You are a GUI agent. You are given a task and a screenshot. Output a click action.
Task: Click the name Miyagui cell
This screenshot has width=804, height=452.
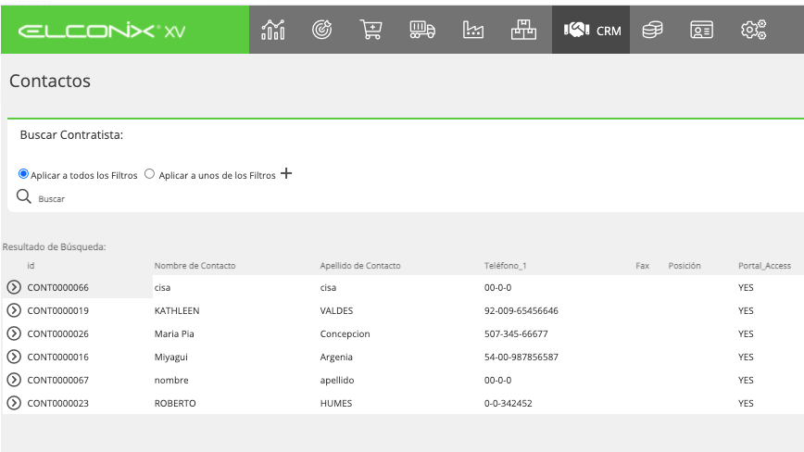pyautogui.click(x=171, y=358)
